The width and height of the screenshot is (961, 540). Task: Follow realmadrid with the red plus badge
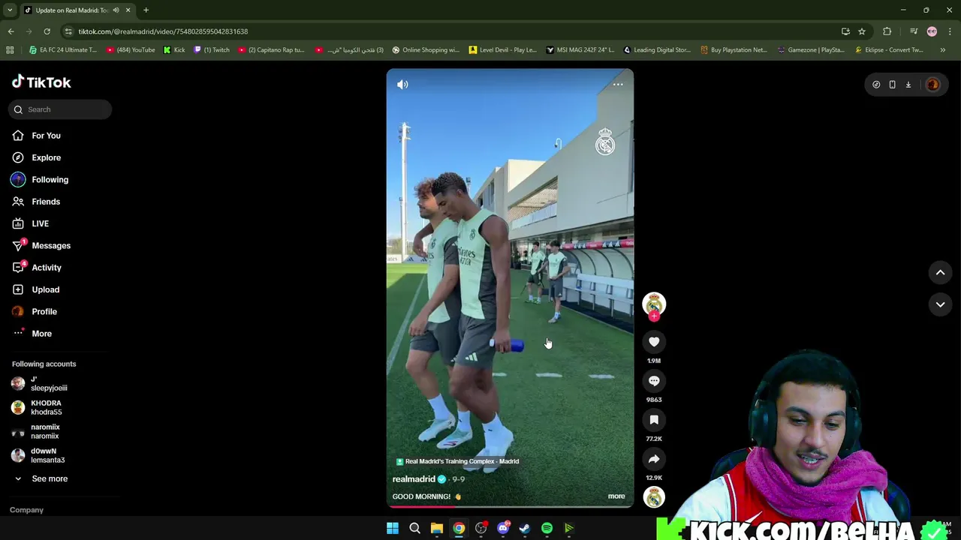[654, 316]
